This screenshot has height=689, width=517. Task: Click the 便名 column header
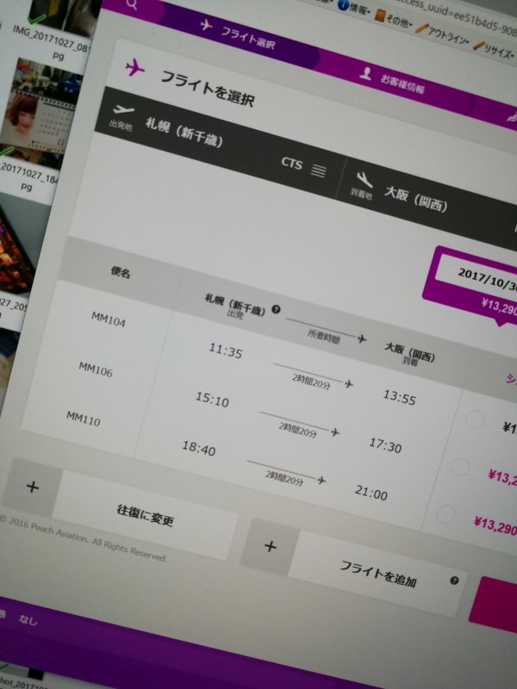[121, 272]
